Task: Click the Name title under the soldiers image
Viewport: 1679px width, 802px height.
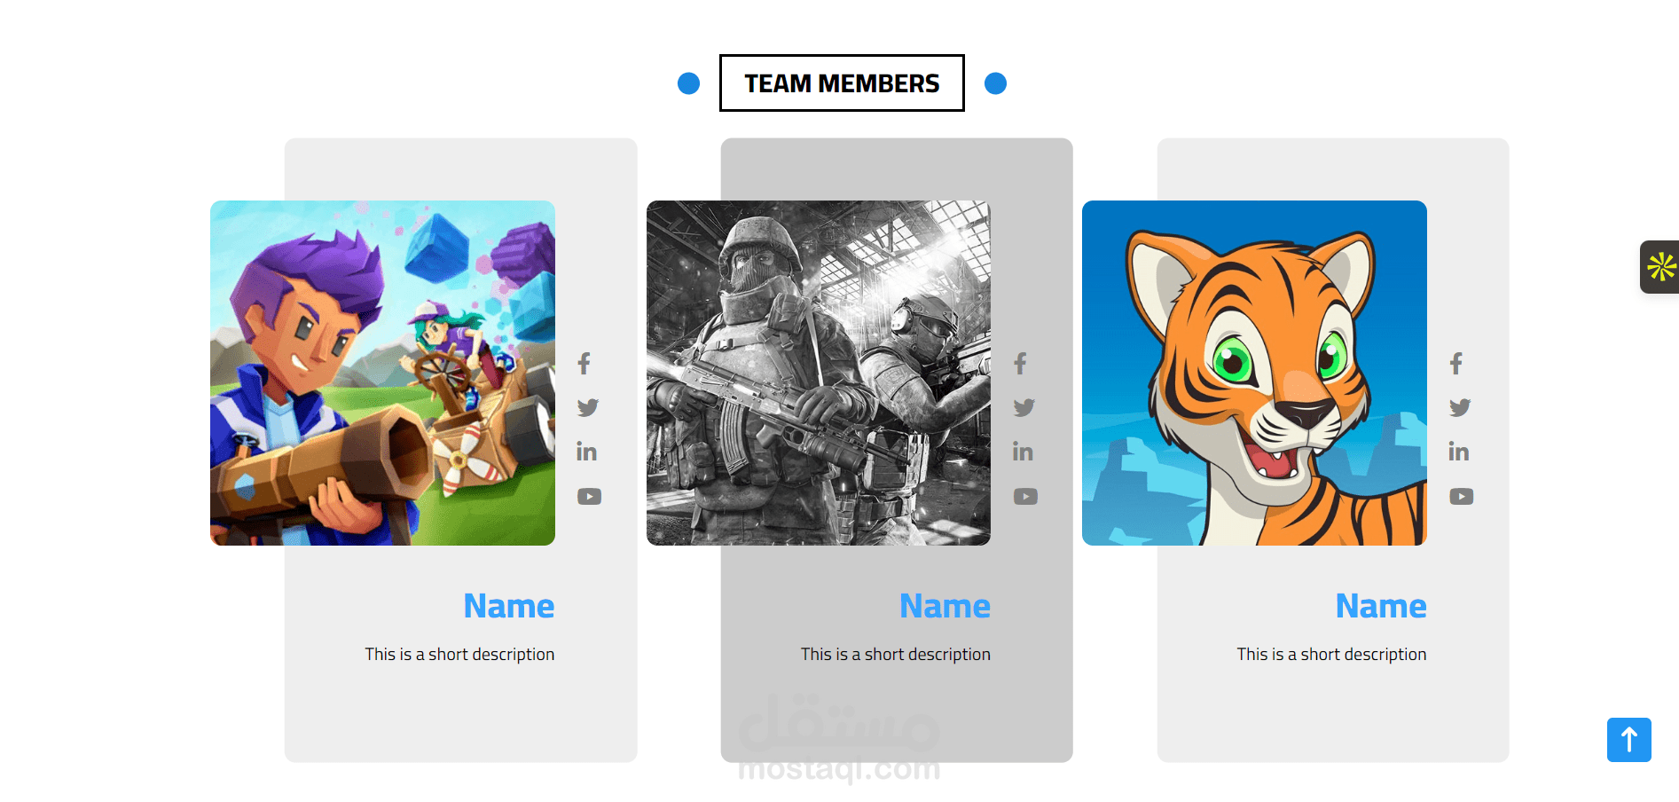Action: 945,606
